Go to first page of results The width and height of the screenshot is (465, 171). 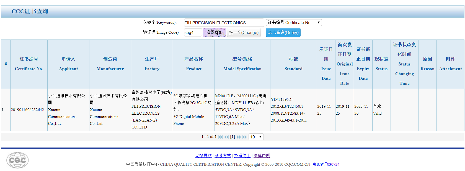220,137
